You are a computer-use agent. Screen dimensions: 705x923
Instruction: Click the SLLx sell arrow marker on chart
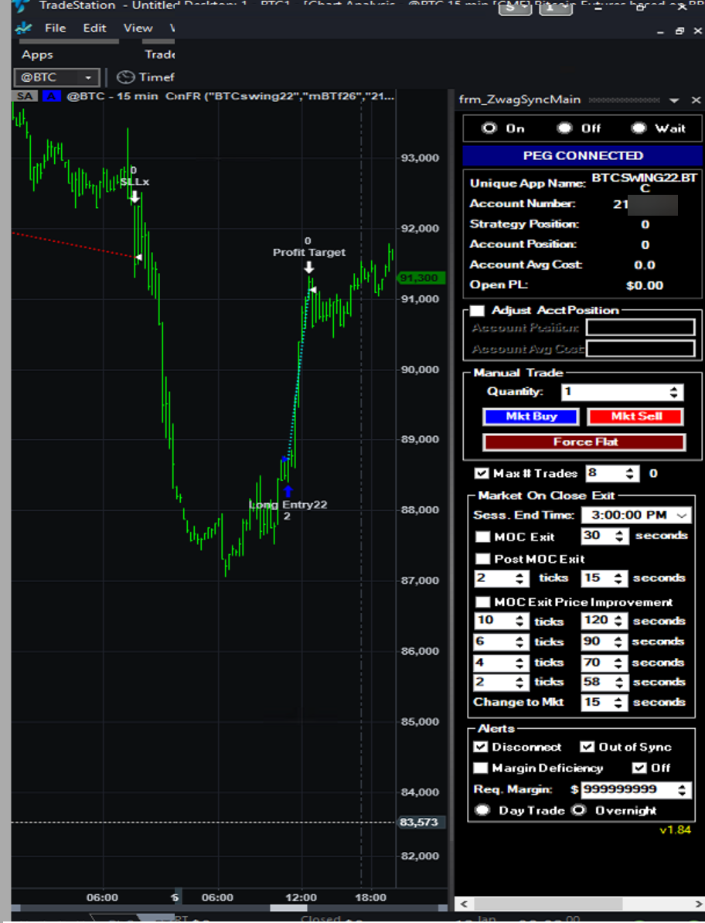pyautogui.click(x=135, y=197)
